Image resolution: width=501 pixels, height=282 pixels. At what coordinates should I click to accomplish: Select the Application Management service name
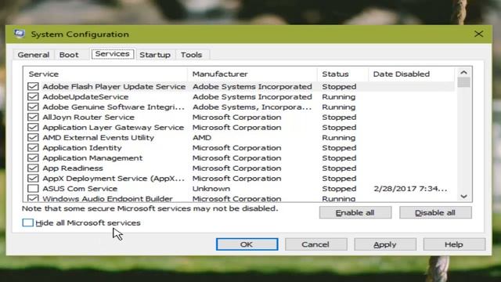click(x=92, y=158)
